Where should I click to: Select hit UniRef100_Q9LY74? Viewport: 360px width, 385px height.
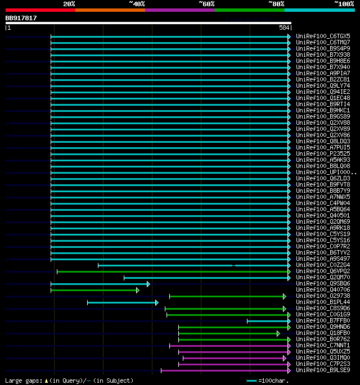coord(323,85)
